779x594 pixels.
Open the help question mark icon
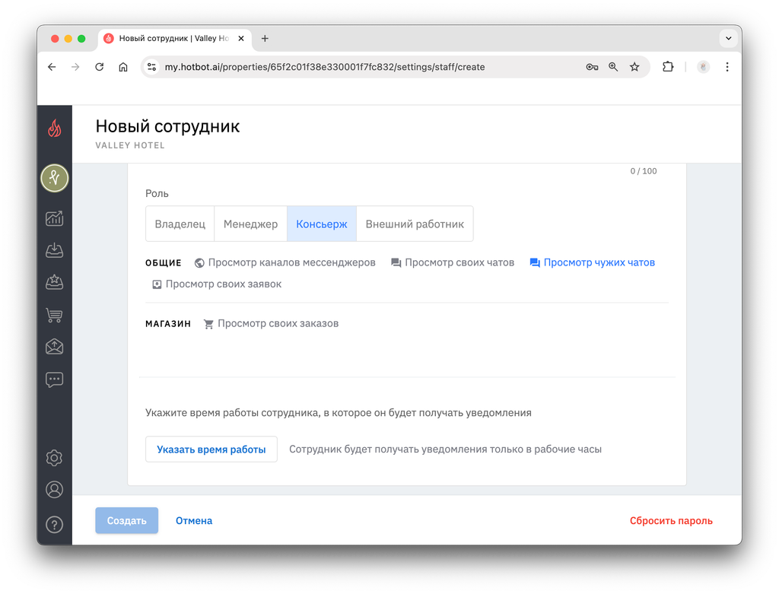[55, 525]
